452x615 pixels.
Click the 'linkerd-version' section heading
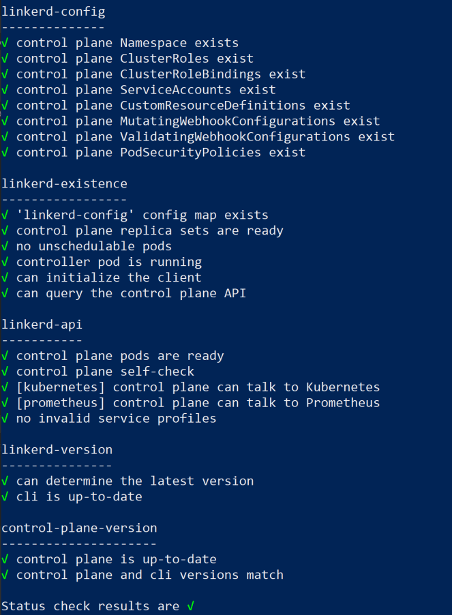(57, 449)
